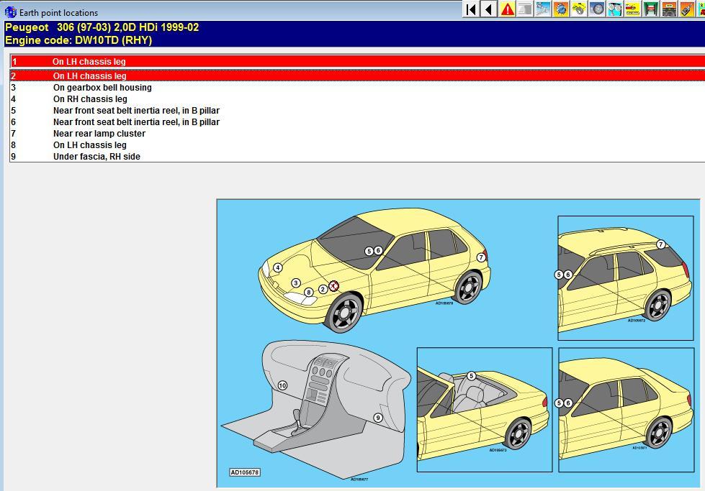
Task: Open the green vehicle lift icon
Action: (651, 9)
